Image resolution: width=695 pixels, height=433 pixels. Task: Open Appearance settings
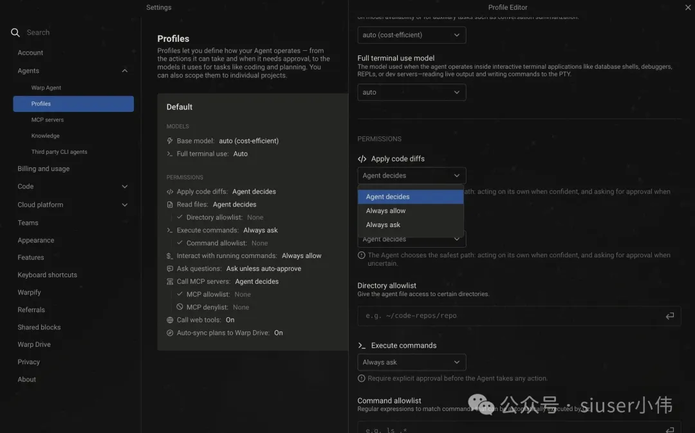[x=36, y=240]
